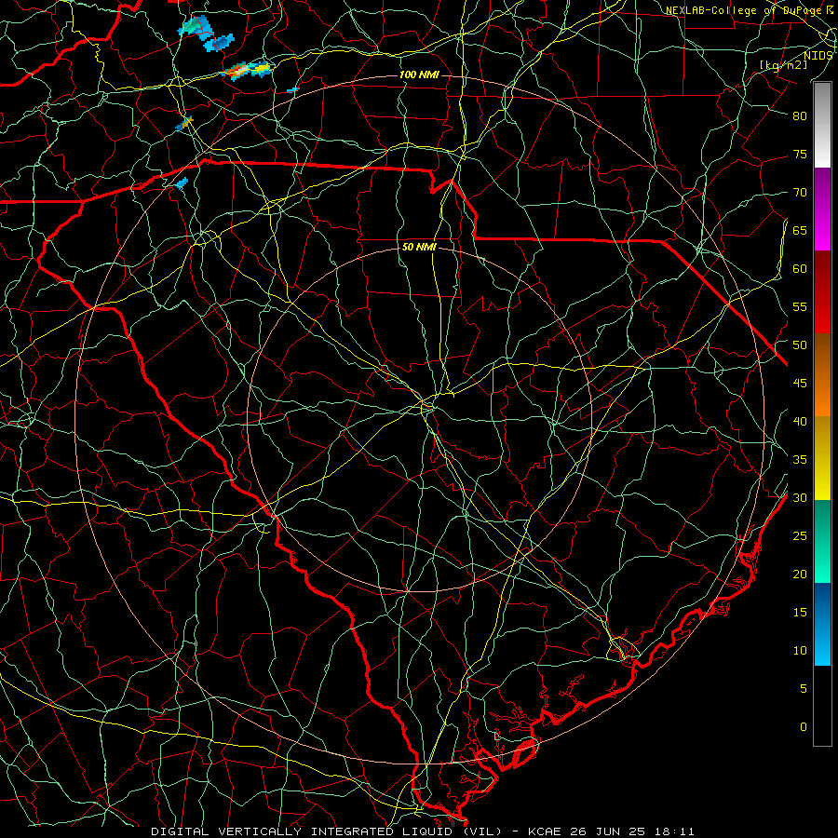
Task: Click the 40 value on the color scale
Action: pyautogui.click(x=800, y=422)
